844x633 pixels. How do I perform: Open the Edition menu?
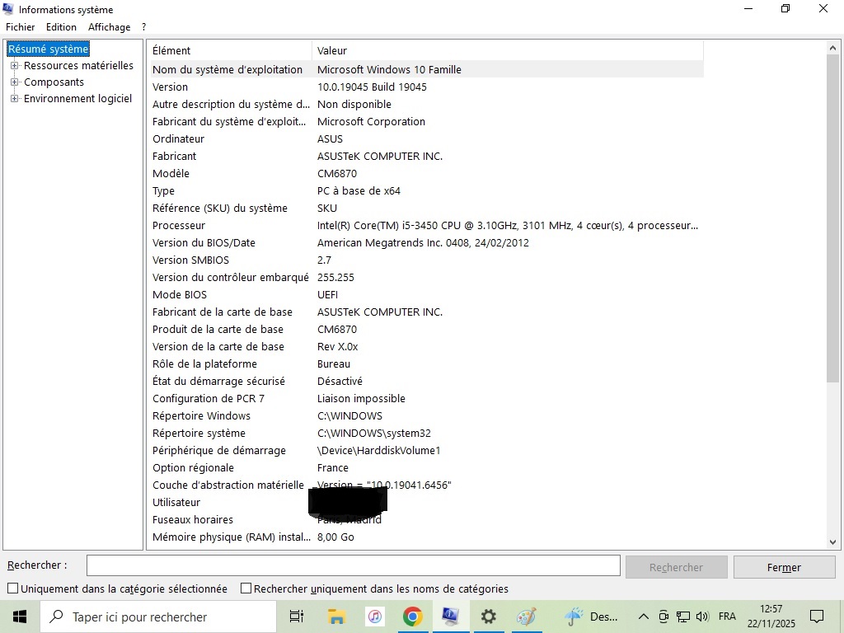[x=61, y=27]
